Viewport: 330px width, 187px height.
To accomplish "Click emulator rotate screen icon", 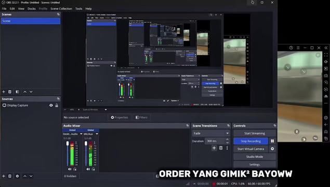I will click(x=326, y=83).
